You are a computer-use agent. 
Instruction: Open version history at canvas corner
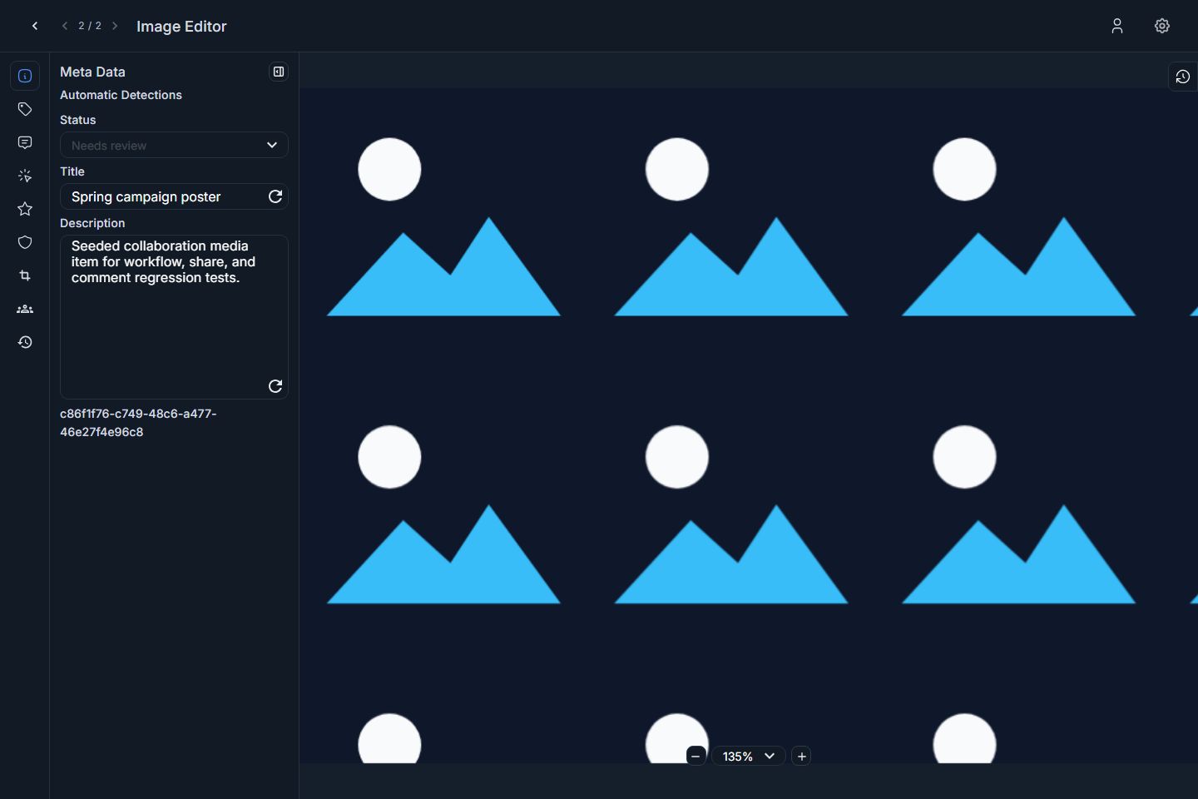coord(1182,77)
